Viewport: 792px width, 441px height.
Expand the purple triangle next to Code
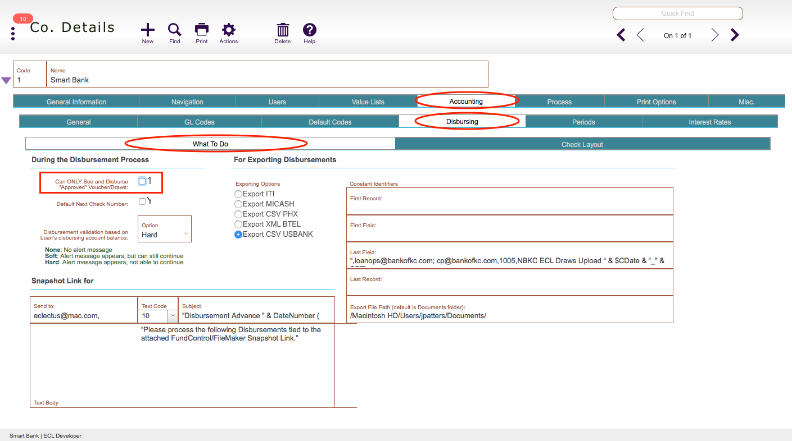point(6,81)
